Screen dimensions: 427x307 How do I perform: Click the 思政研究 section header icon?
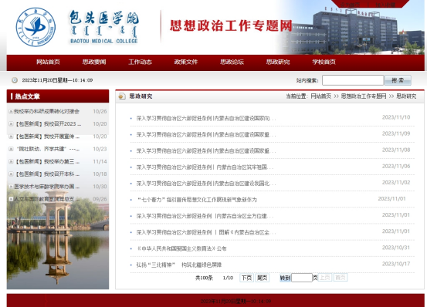(122, 96)
